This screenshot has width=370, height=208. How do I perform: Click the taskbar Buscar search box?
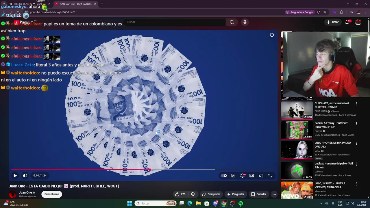[x=156, y=203]
